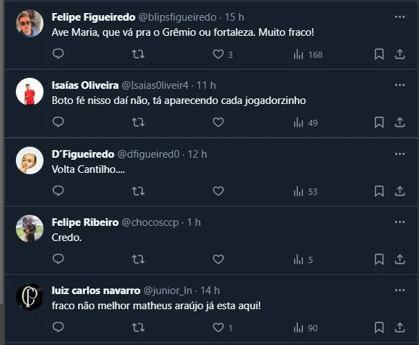View analytics showing 168 views

tap(308, 54)
